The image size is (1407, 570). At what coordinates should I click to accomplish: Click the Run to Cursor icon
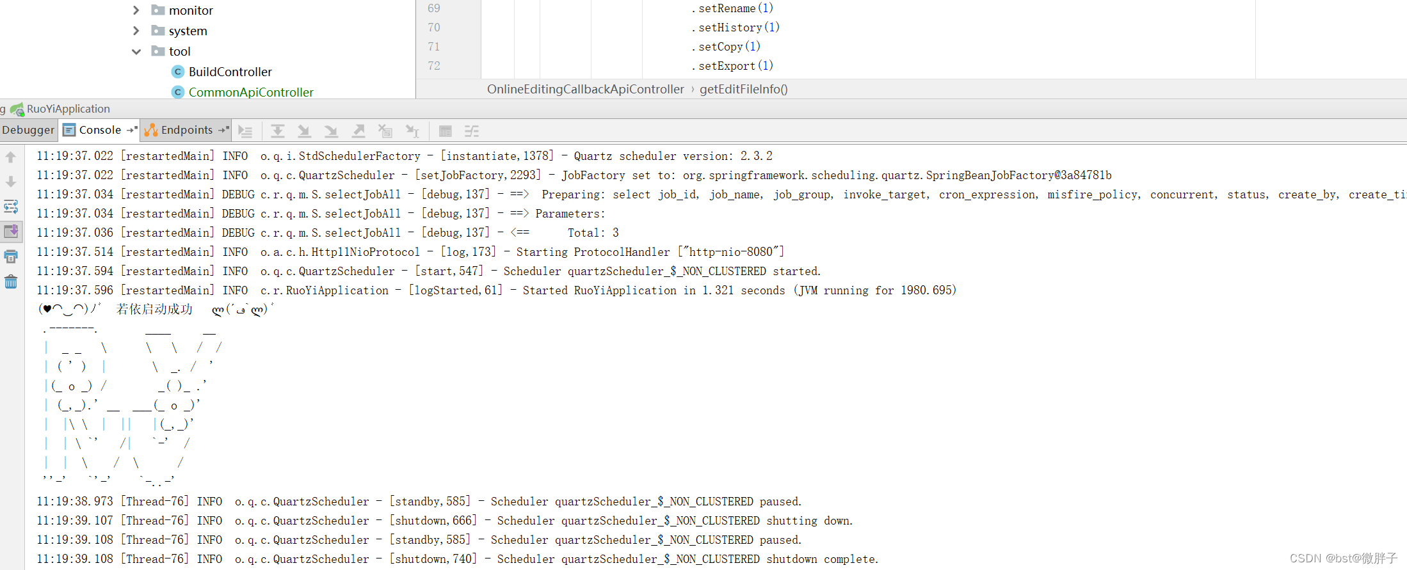coord(412,131)
